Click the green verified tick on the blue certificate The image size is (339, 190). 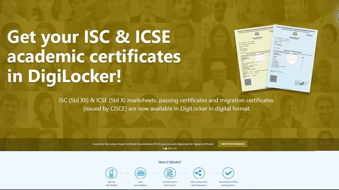tap(302, 84)
